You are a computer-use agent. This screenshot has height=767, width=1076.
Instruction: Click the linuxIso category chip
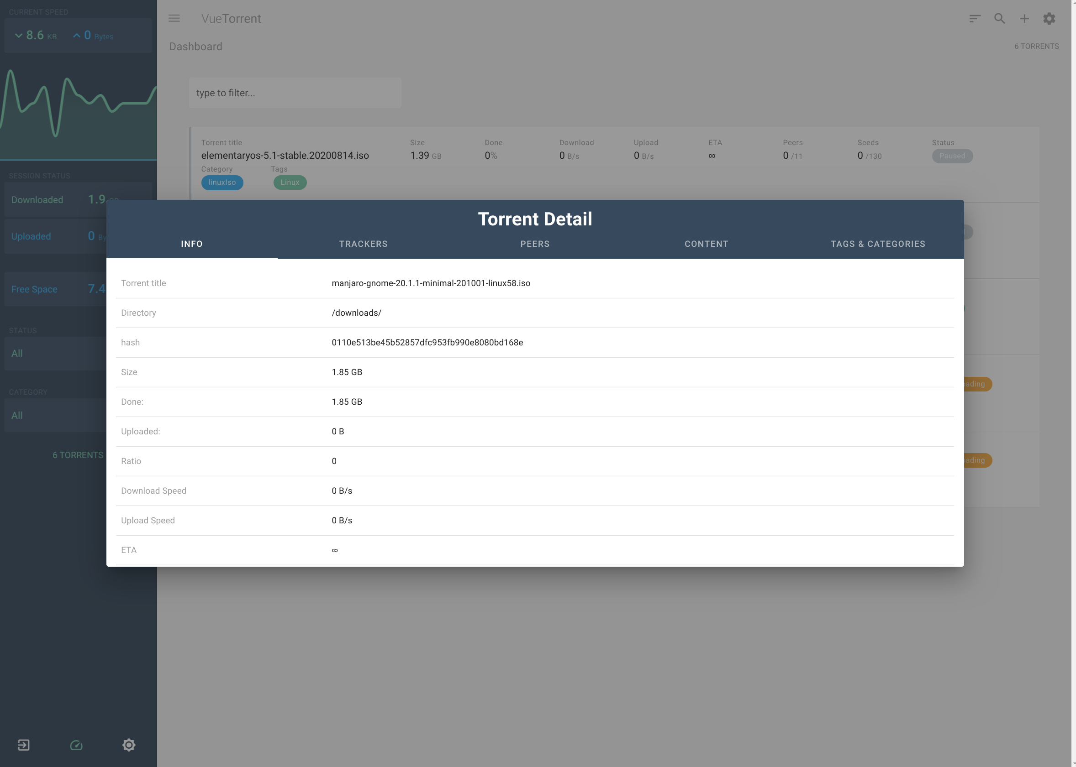(222, 183)
